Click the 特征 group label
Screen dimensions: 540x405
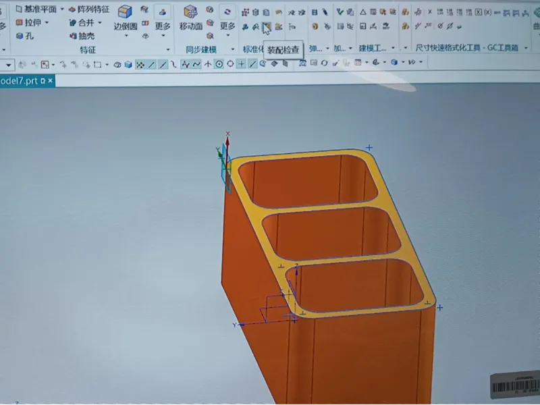pyautogui.click(x=88, y=50)
